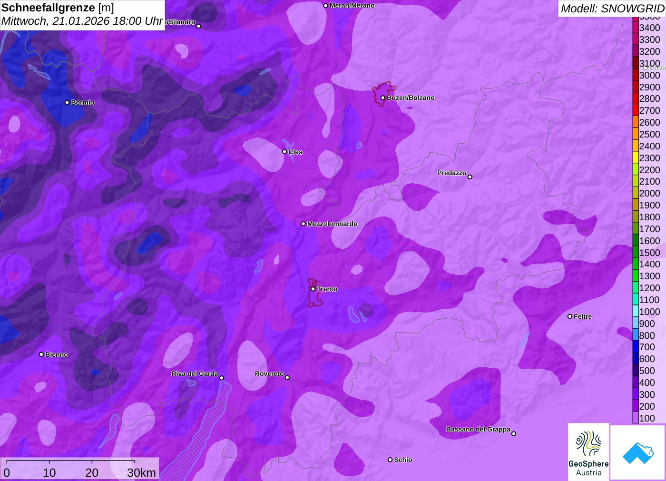The height and width of the screenshot is (481, 666).
Task: Click the "10" scale bar label
Action: [49, 472]
